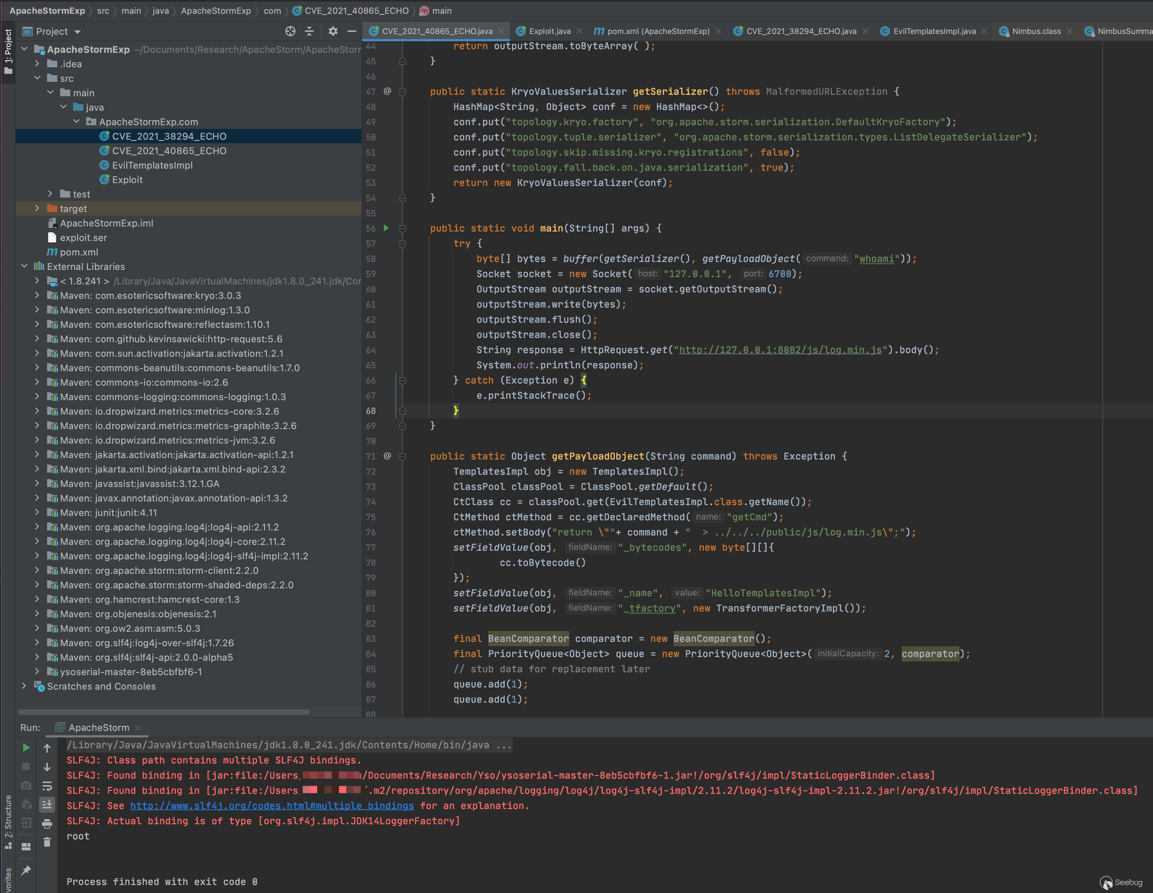Open Project panel gear settings

point(332,31)
